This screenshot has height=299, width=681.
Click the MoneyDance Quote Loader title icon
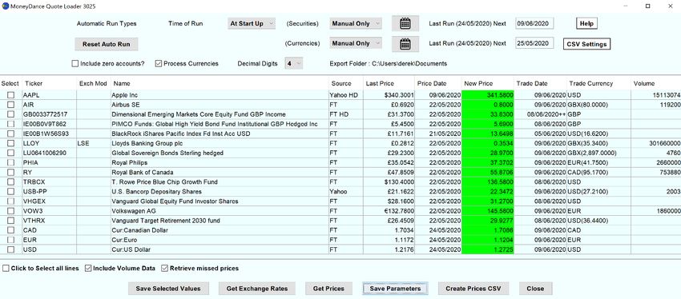(x=6, y=6)
